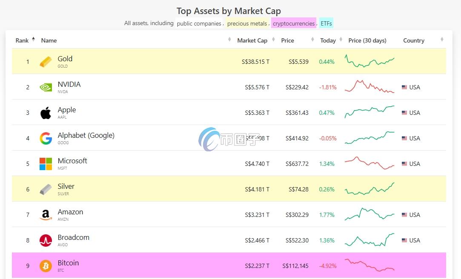Click the NVIDIA logo icon

point(46,87)
